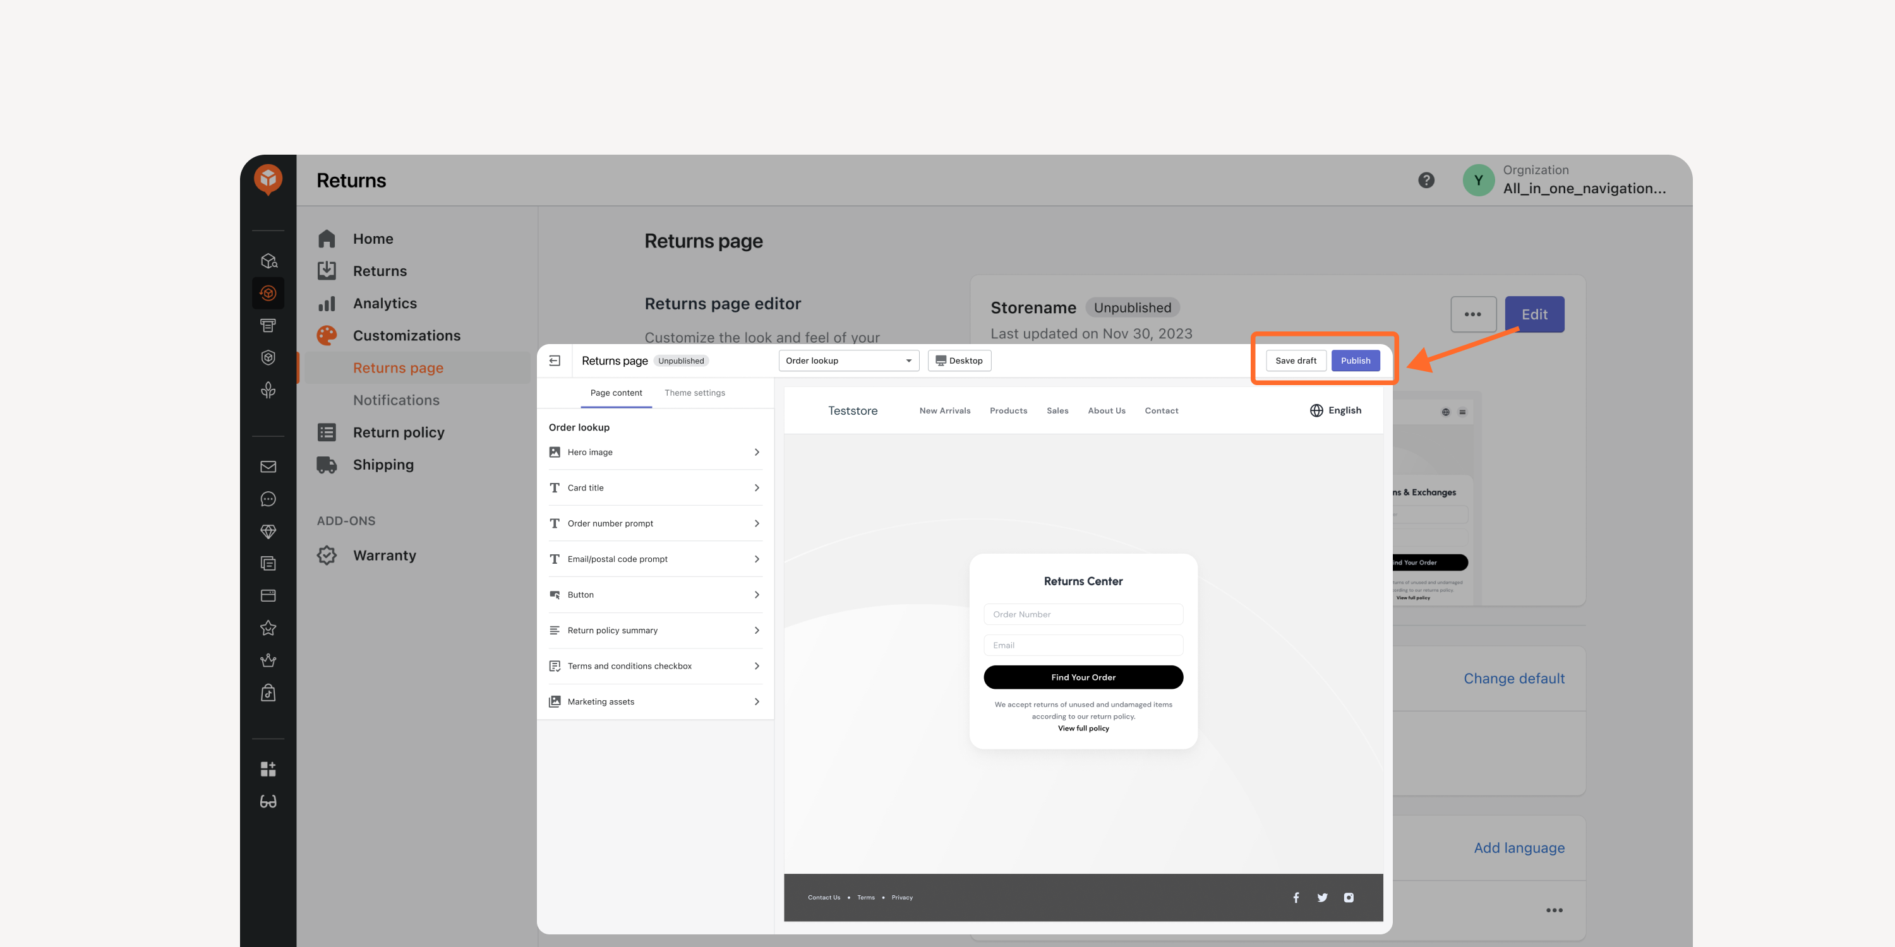The height and width of the screenshot is (947, 1895).
Task: Expand Terms and conditions checkbox section
Action: point(656,666)
